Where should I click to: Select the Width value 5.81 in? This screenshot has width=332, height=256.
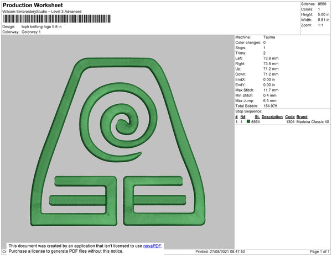(323, 20)
